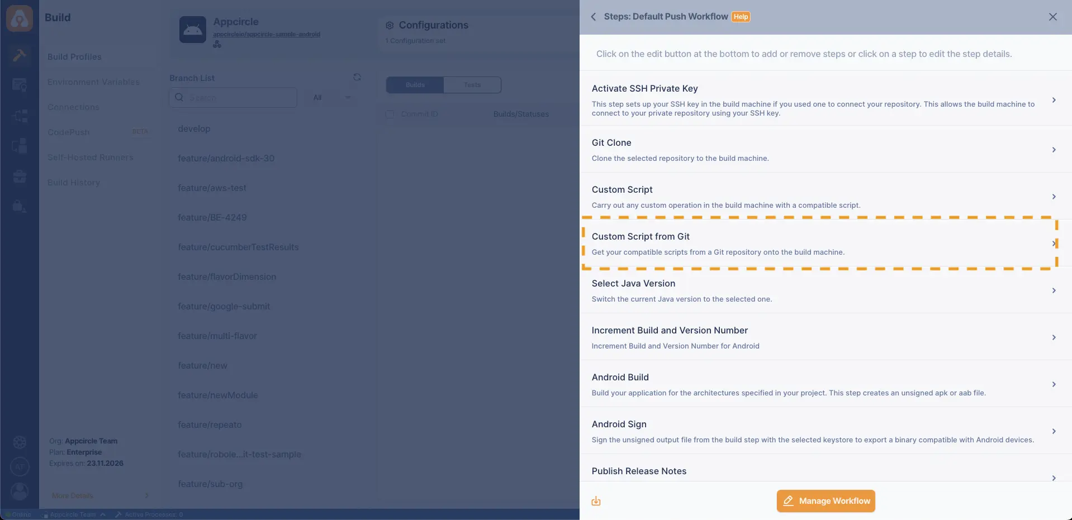This screenshot has width=1072, height=520.
Task: Expand chevron for Increment Build and Version
Action: point(1054,337)
